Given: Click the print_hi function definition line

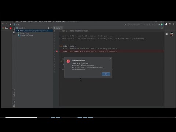Looking at the screenshot, I should click(68, 46).
